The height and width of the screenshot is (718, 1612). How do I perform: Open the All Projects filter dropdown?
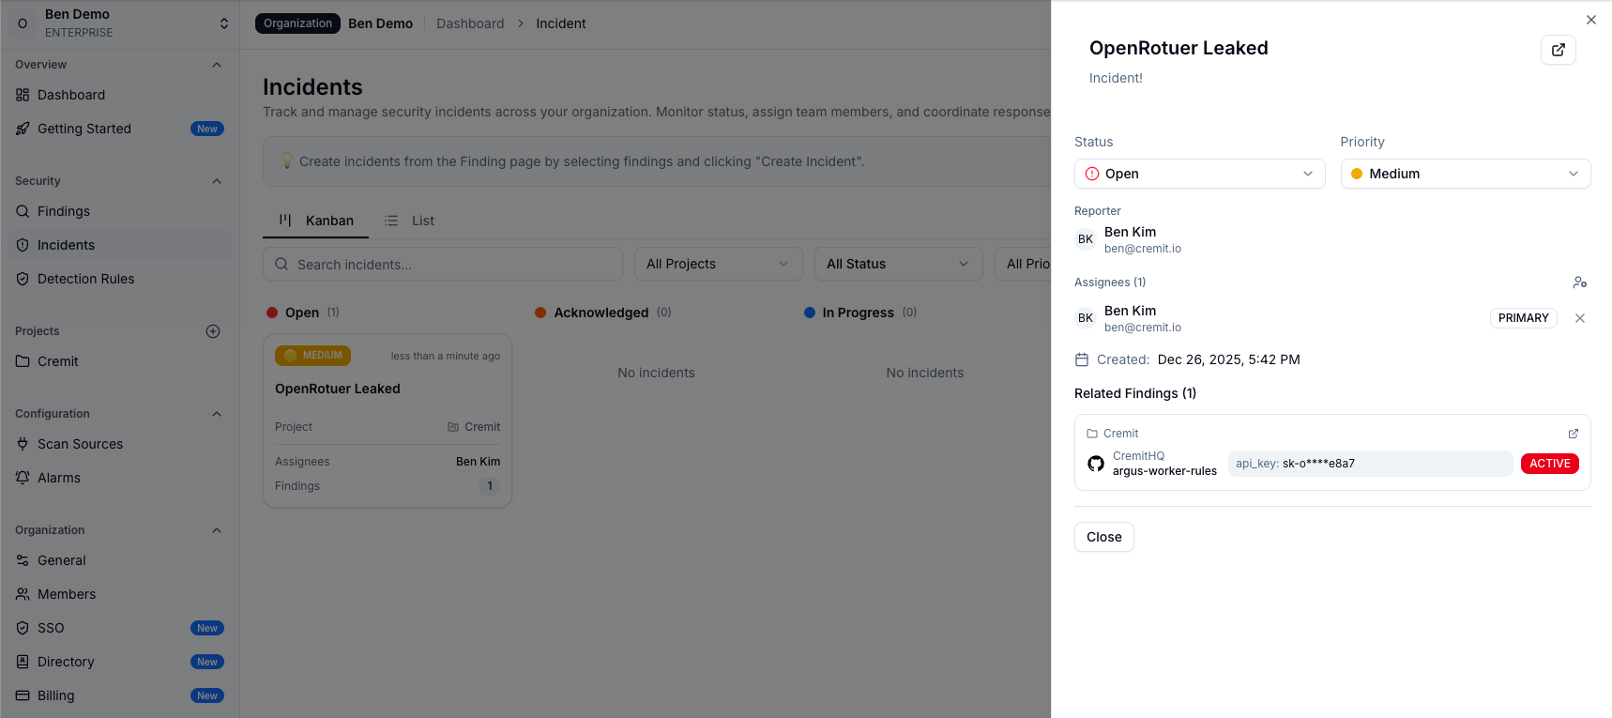pyautogui.click(x=718, y=264)
